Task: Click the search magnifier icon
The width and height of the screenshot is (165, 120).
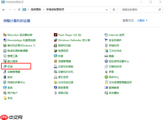Action: [159, 10]
